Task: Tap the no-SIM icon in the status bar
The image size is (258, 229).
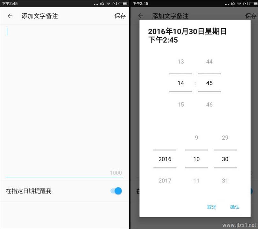Action: tap(115, 3)
